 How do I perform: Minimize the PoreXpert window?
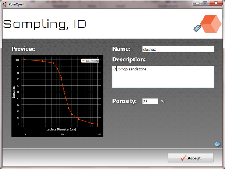point(197,3)
